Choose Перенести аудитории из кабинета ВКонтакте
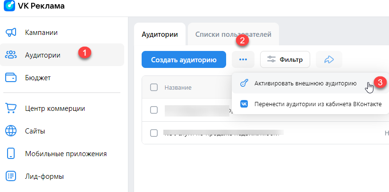 point(310,104)
